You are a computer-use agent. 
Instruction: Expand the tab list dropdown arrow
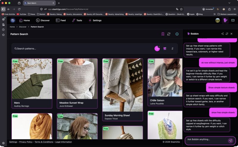tap(229, 3)
